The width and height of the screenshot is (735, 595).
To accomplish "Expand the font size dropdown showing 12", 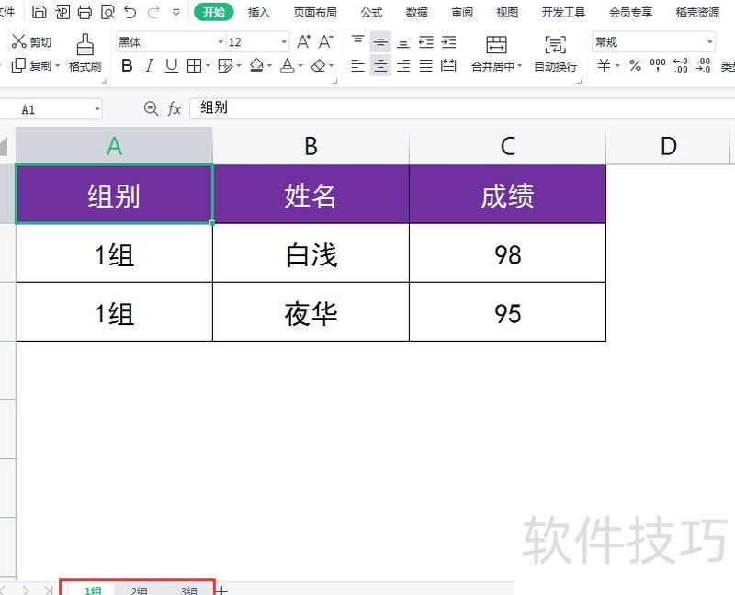I will click(283, 42).
